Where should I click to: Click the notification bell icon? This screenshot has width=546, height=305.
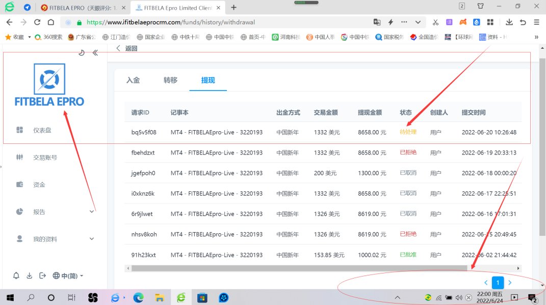point(16,276)
